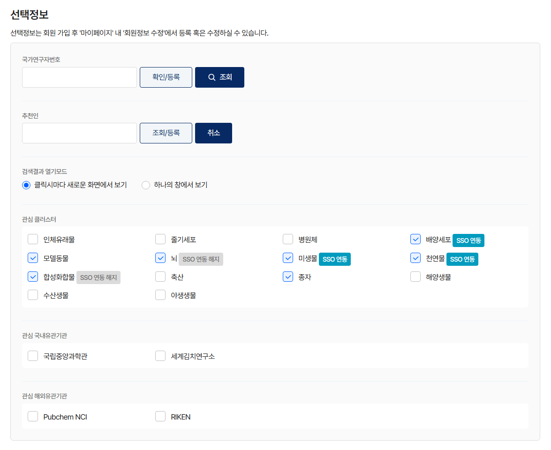Click the 확인/등록 button

coord(166,77)
